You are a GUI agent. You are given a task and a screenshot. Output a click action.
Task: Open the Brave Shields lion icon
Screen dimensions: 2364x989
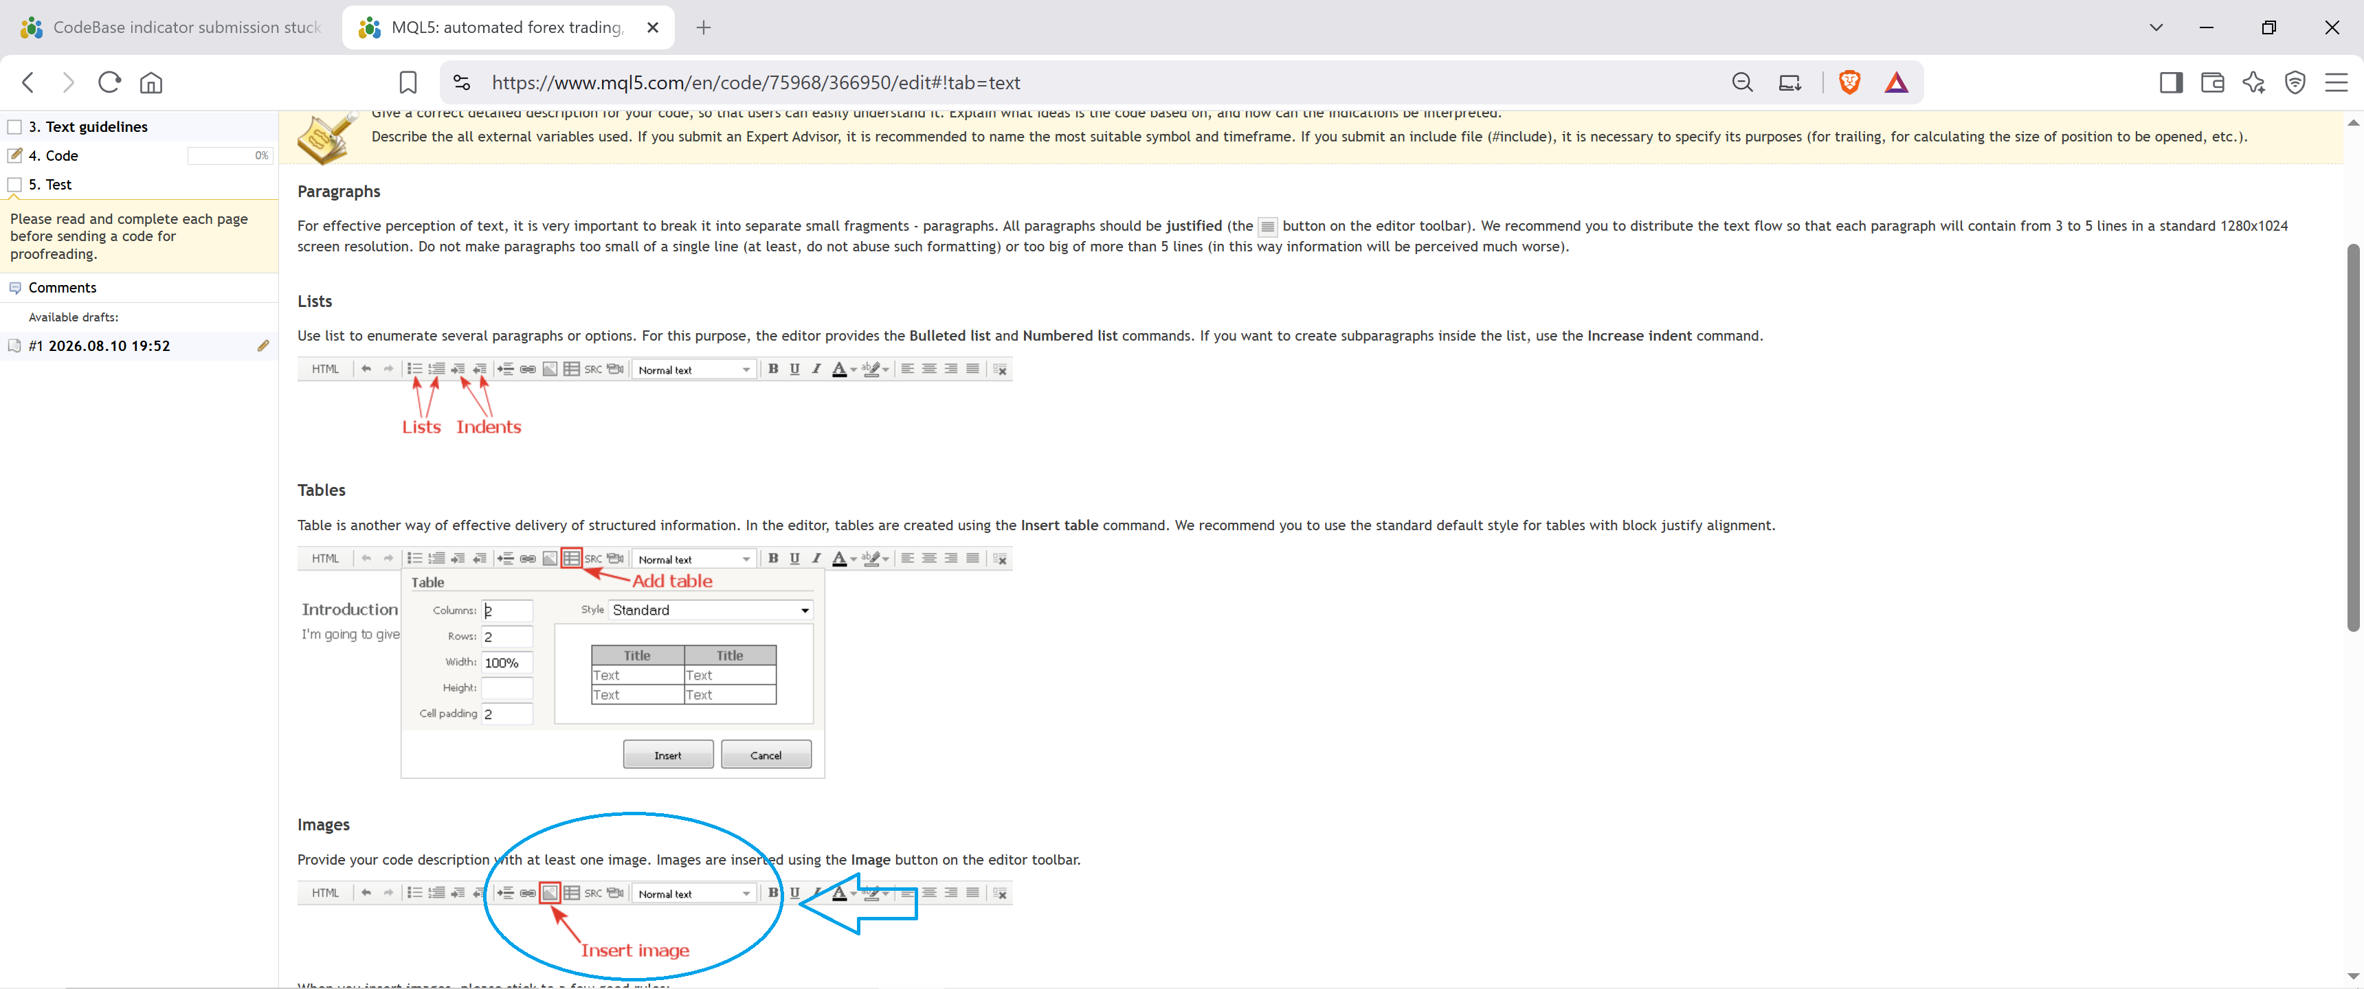click(1849, 82)
